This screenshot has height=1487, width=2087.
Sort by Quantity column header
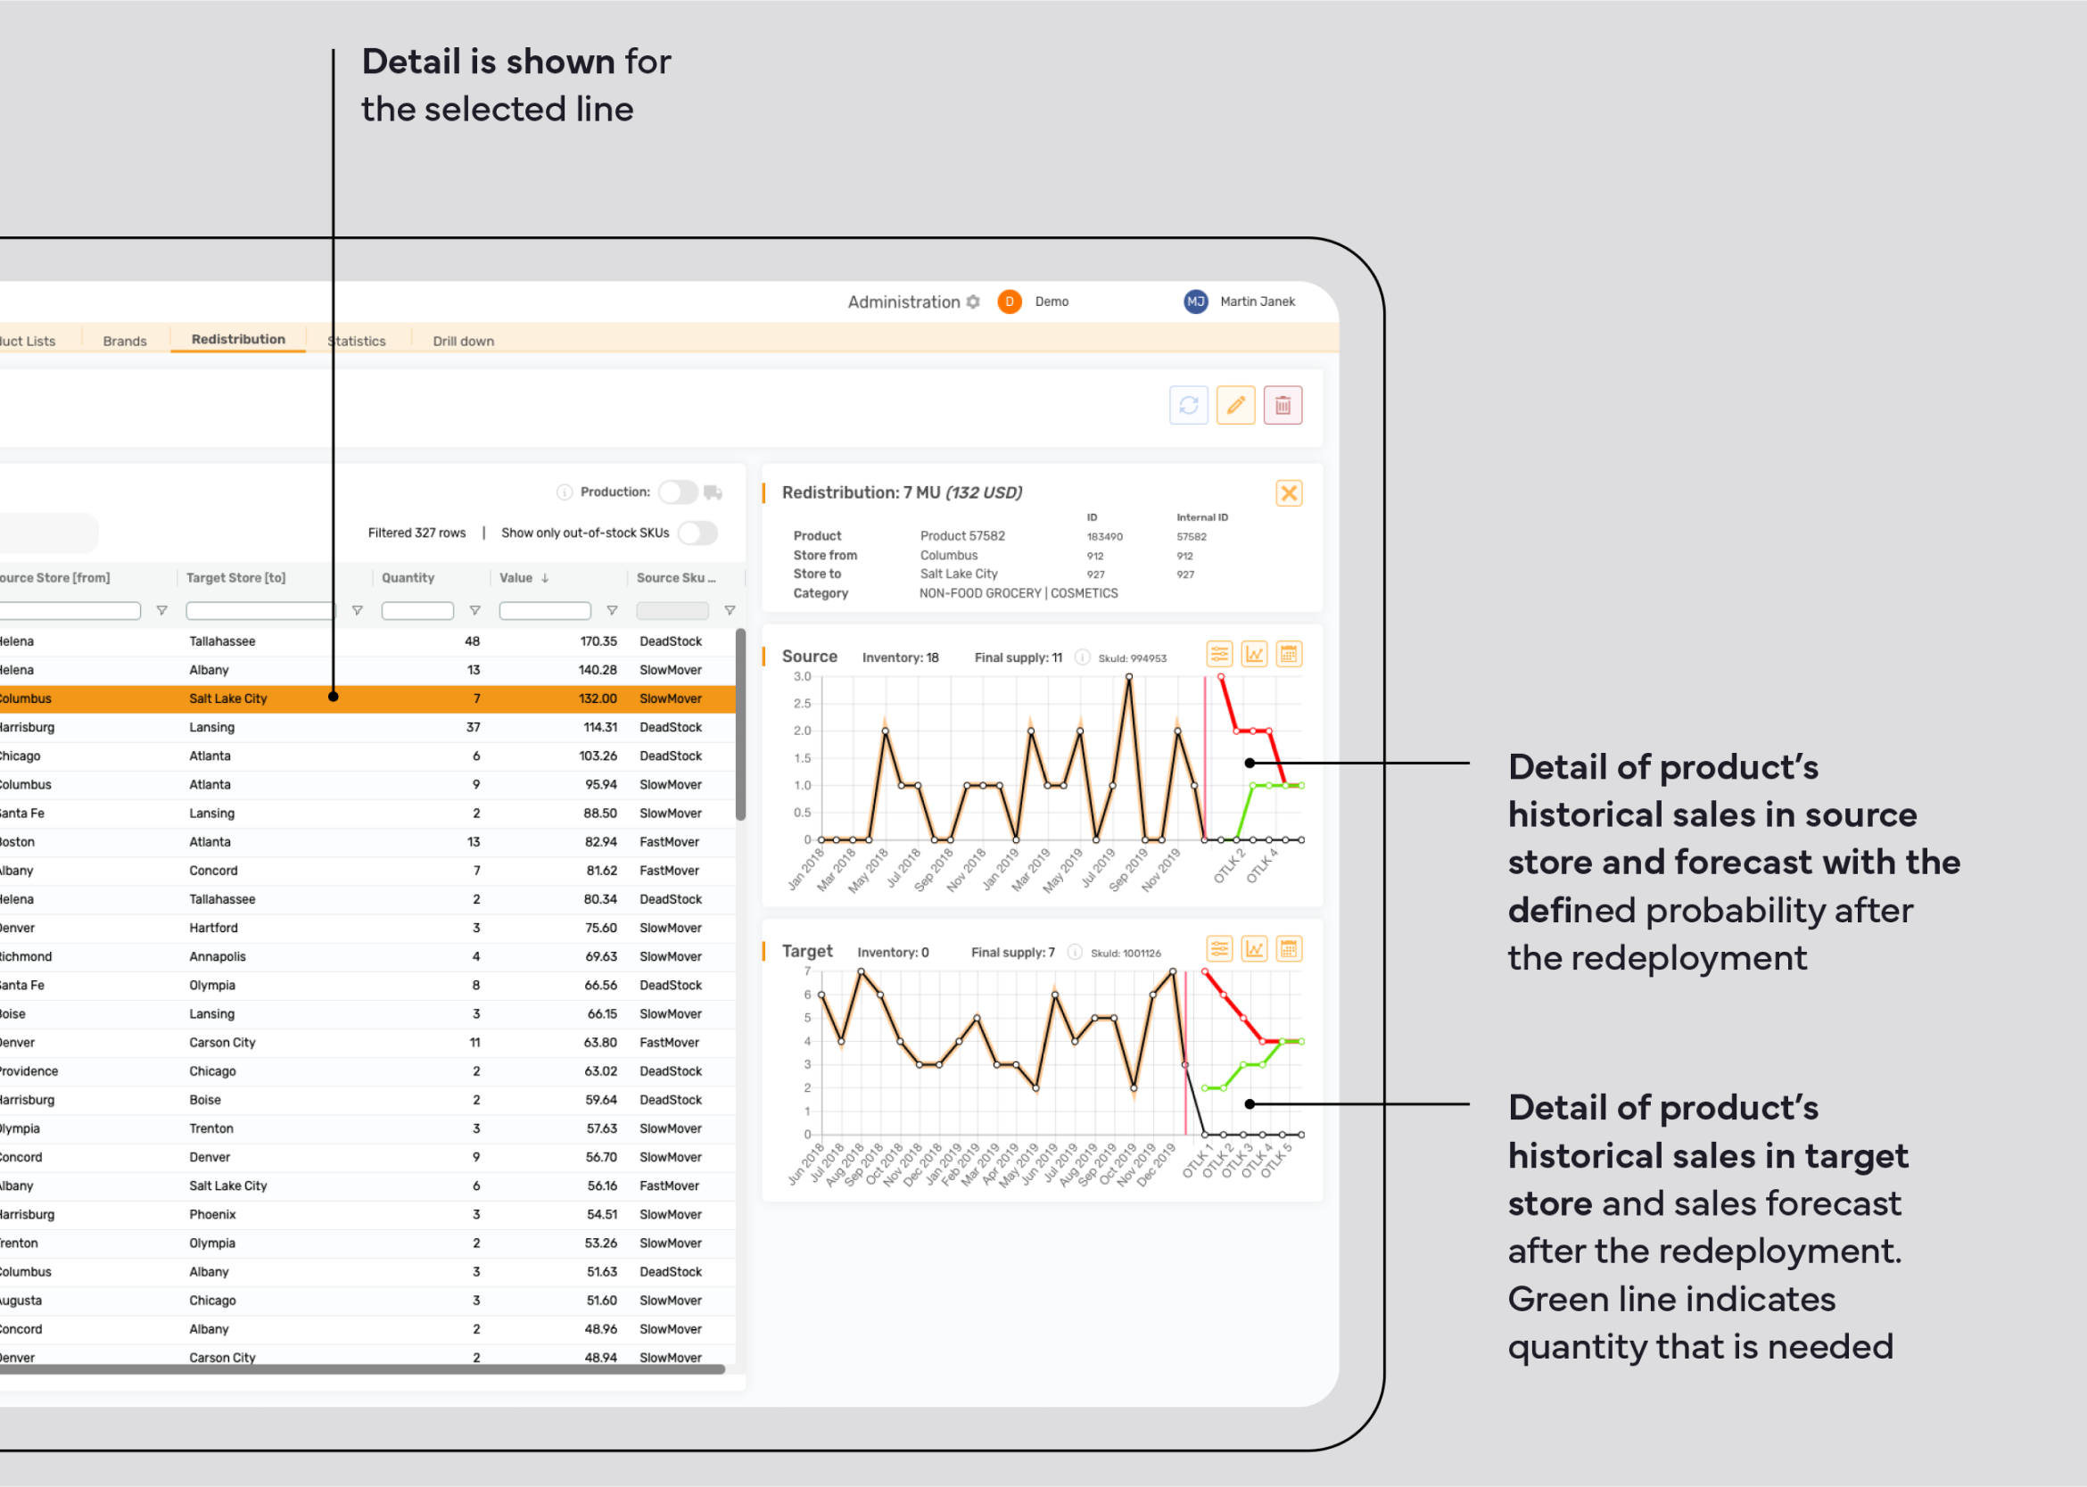408,578
